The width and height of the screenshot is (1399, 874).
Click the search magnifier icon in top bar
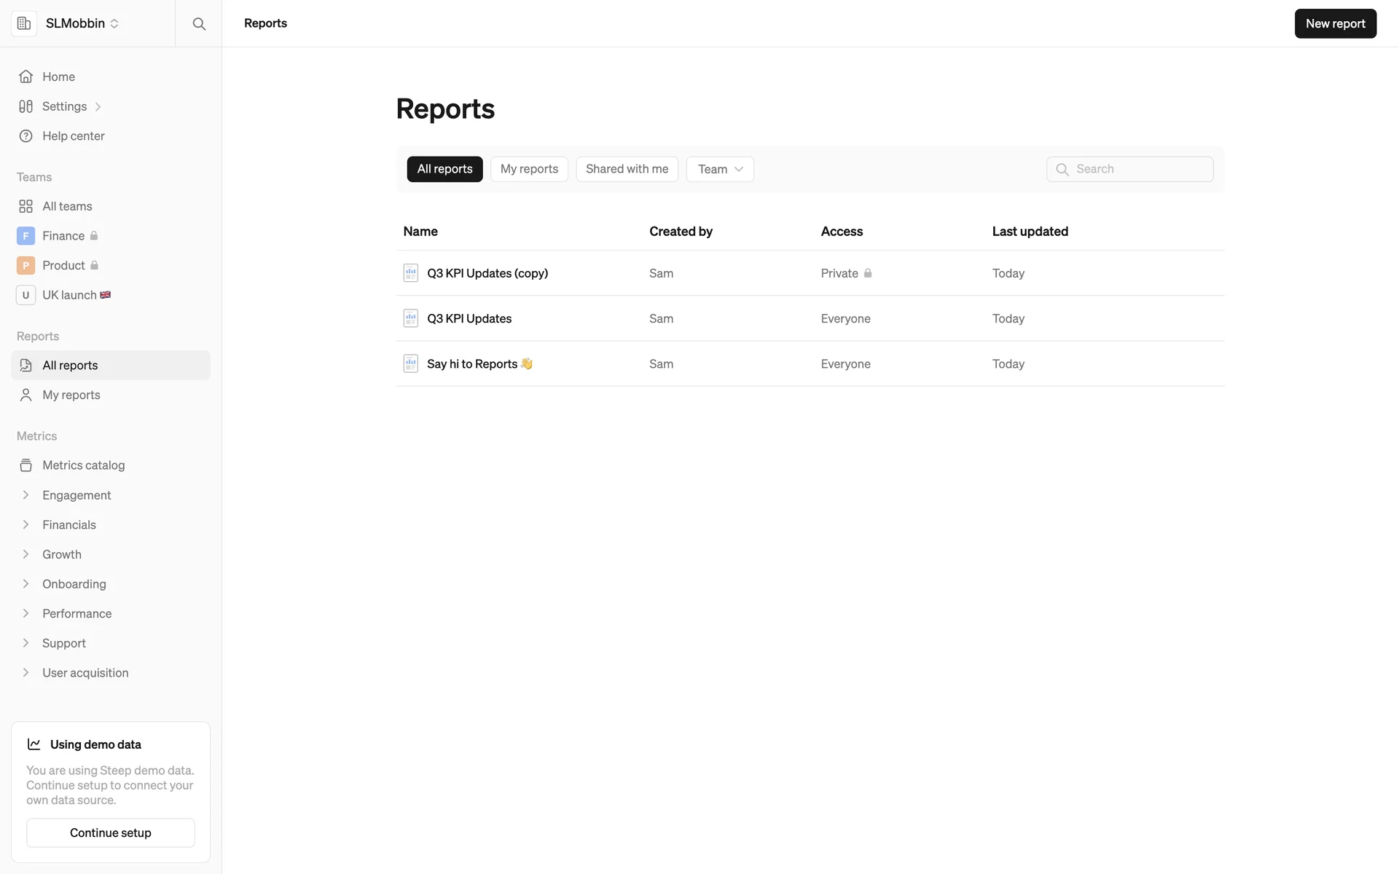(x=198, y=23)
